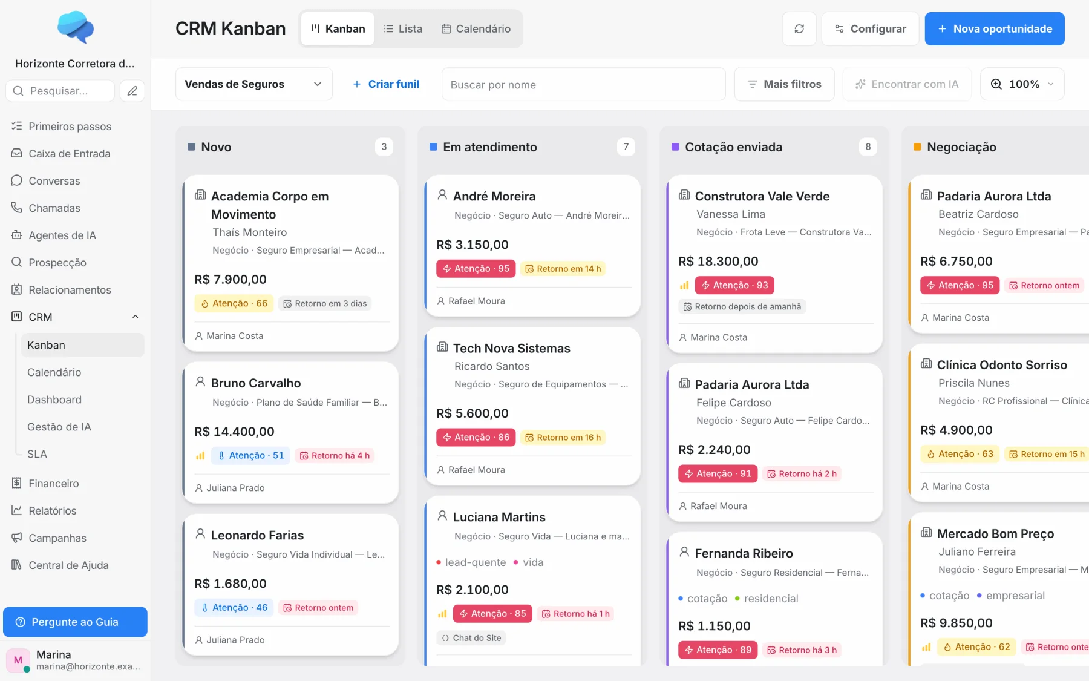The image size is (1089, 681).
Task: Open the Configurar settings button
Action: point(870,28)
